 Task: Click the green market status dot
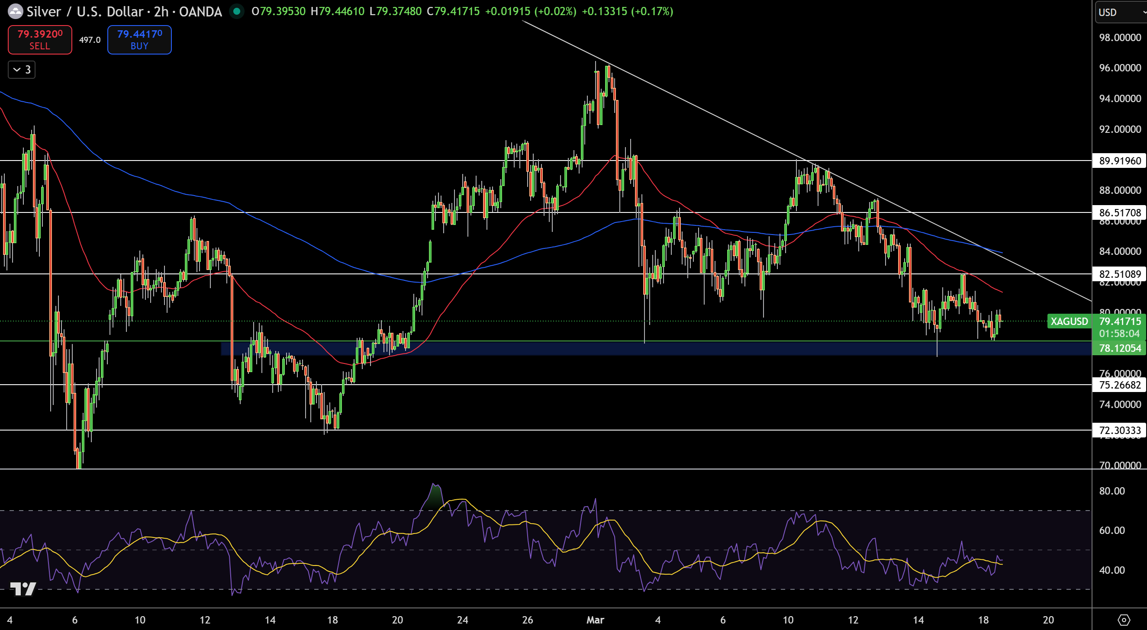tap(237, 12)
